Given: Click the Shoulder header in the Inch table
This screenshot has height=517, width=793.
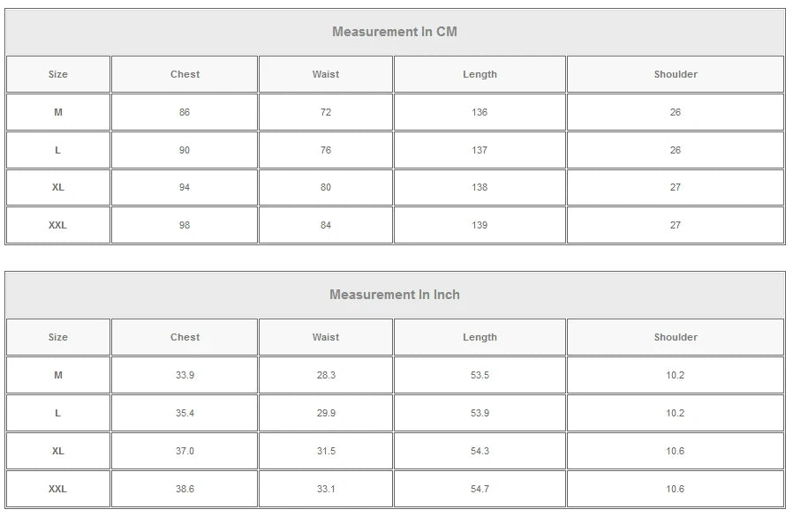Looking at the screenshot, I should click(x=676, y=337).
